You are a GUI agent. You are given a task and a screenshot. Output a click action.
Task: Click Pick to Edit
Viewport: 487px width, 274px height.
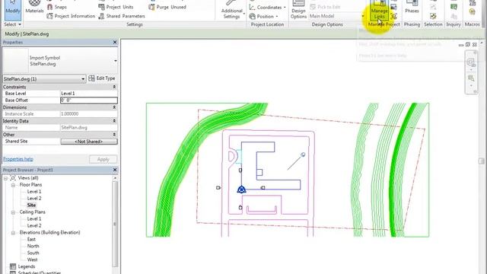325,7
